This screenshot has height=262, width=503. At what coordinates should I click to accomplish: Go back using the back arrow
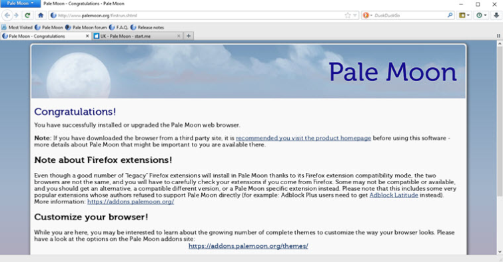[x=7, y=15]
